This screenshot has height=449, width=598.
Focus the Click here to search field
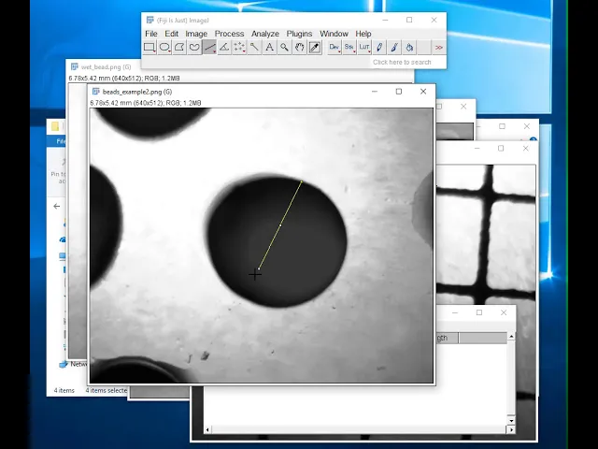[408, 63]
